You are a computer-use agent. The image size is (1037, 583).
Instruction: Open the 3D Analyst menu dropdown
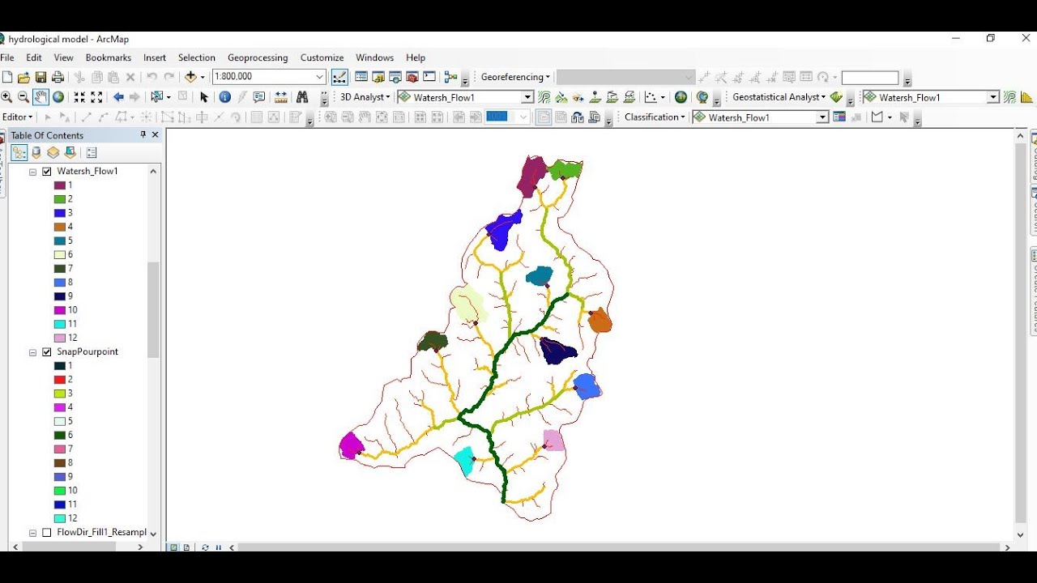pos(365,97)
